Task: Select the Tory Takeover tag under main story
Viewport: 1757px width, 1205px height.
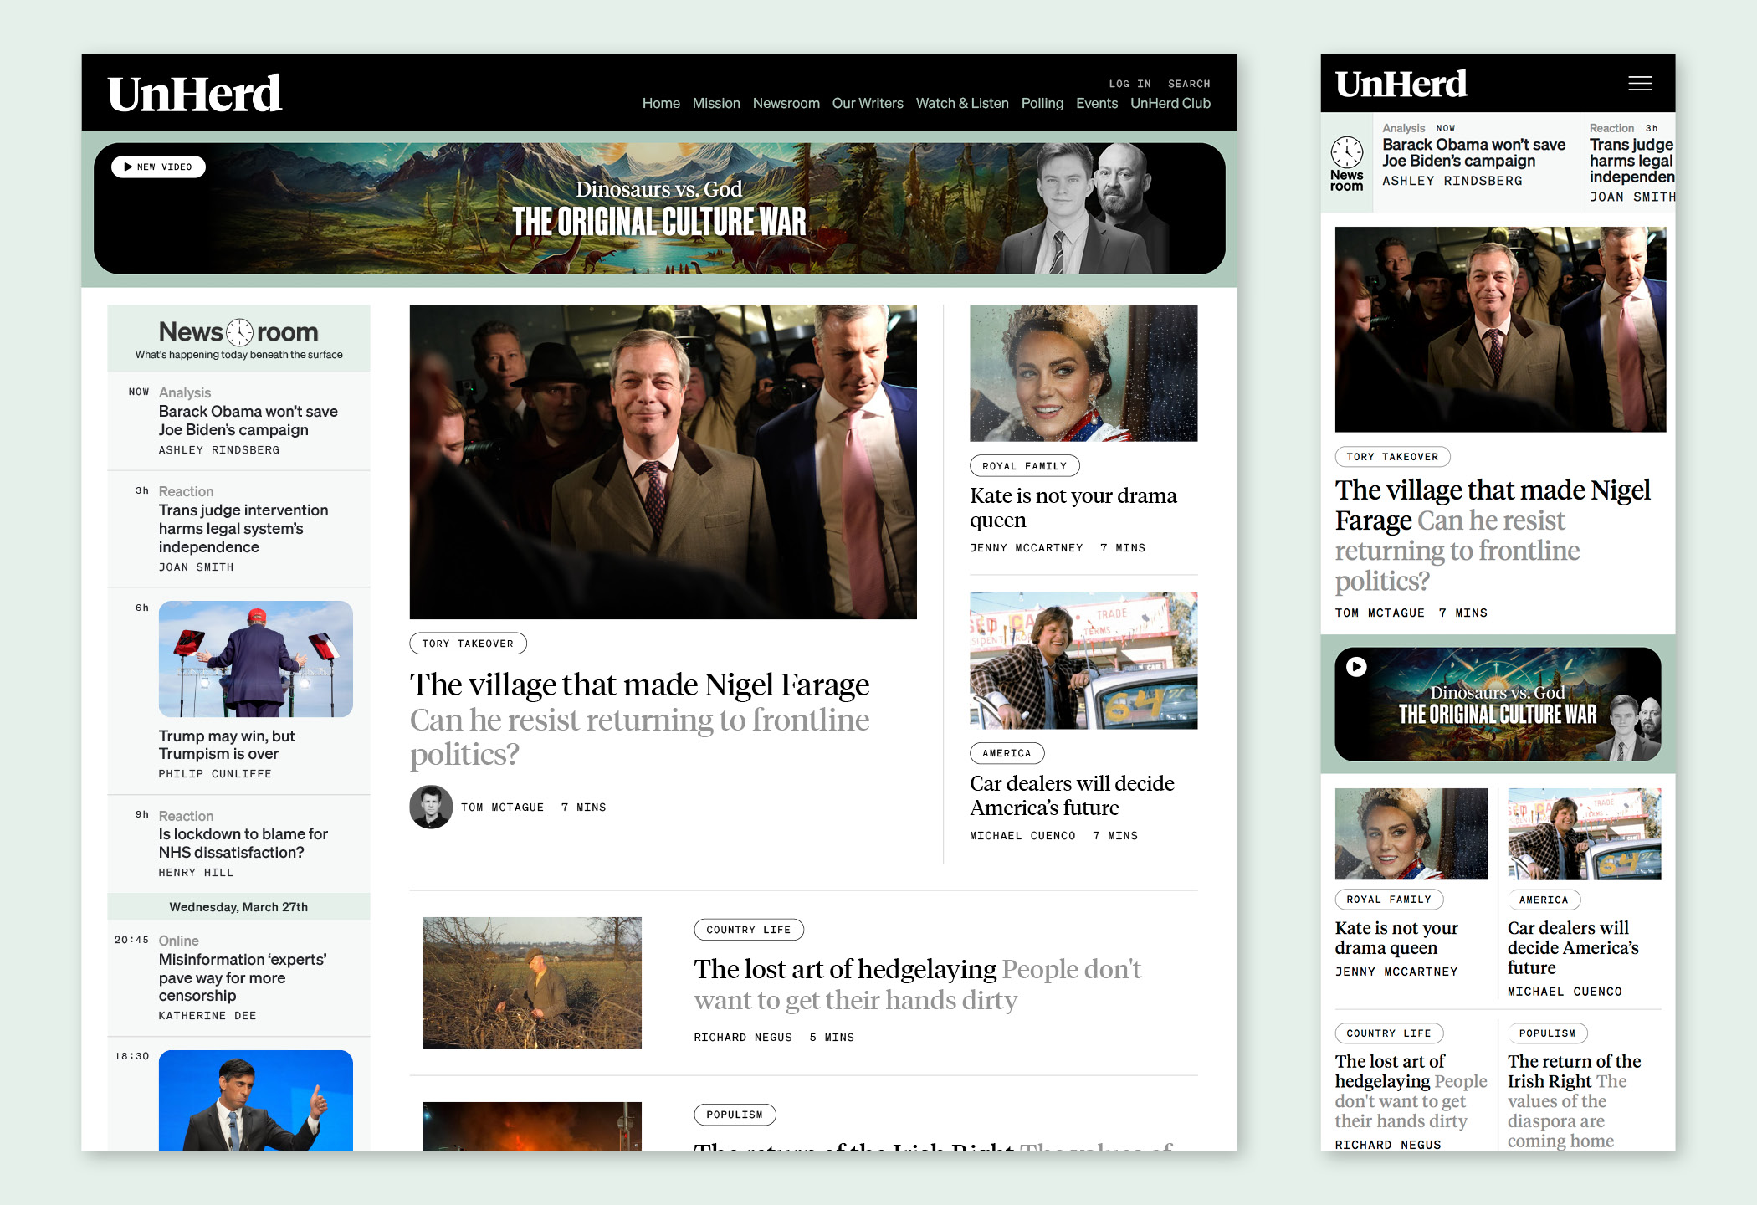Action: (468, 644)
